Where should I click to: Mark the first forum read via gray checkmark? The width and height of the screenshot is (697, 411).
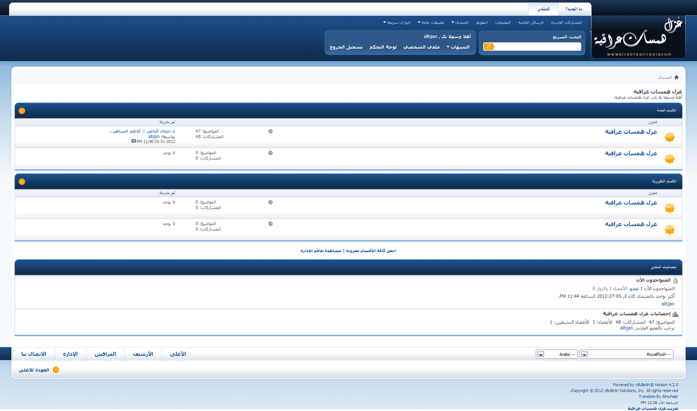pos(271,132)
